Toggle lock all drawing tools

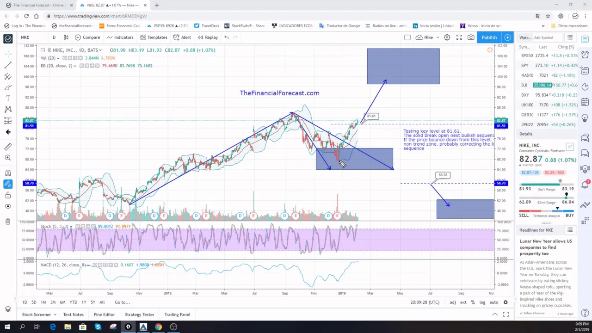click(x=8, y=195)
